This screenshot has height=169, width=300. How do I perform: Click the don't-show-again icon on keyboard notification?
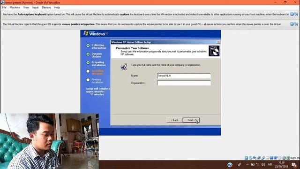296,14
